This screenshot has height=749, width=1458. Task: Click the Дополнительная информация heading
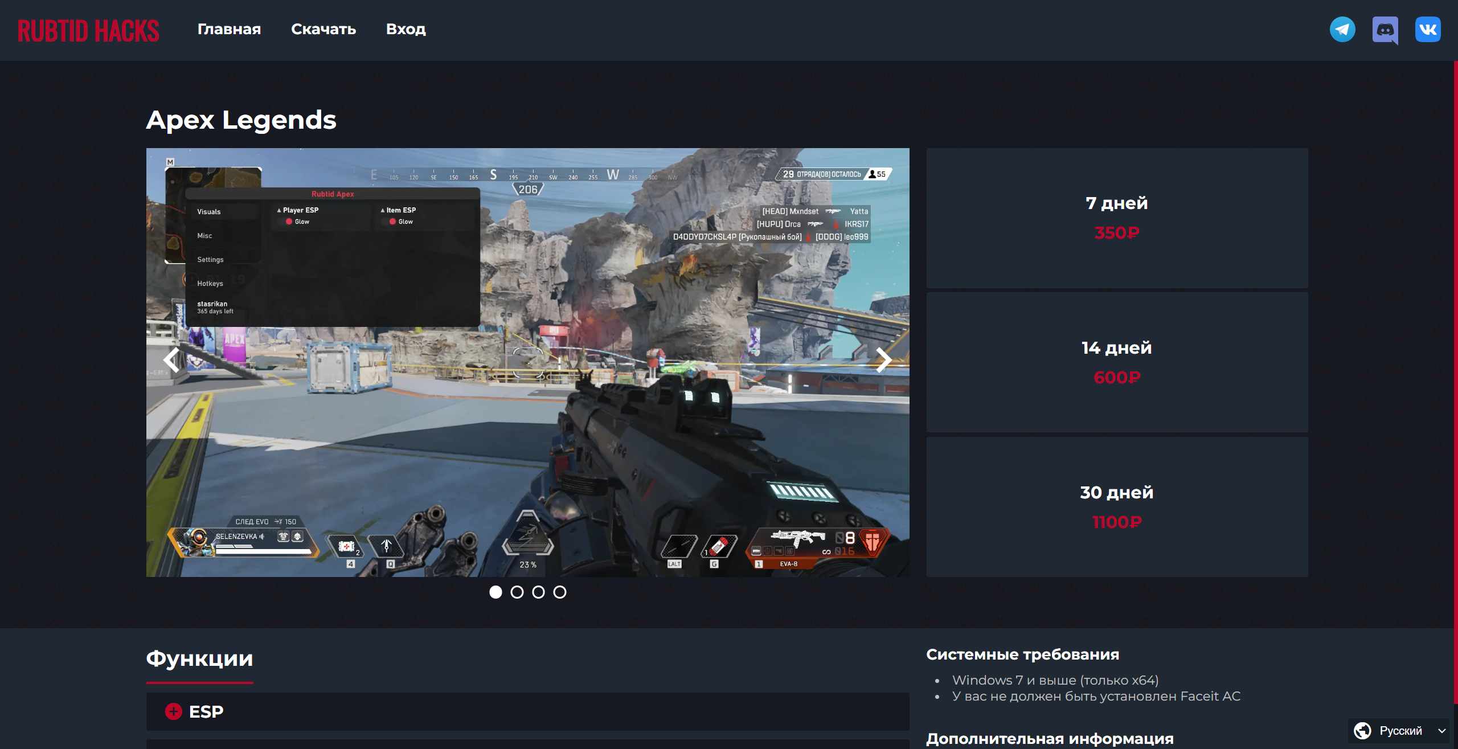pos(1050,739)
